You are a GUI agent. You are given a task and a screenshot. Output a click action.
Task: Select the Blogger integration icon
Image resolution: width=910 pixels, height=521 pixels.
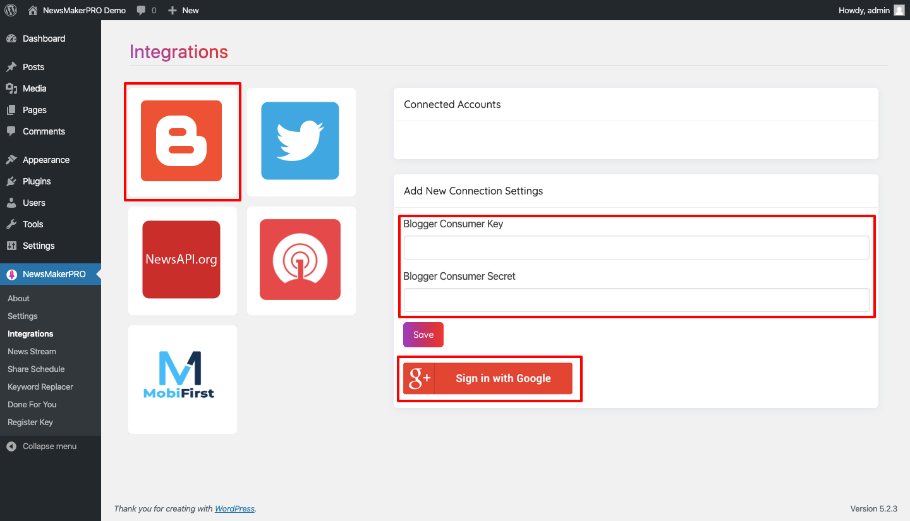pyautogui.click(x=181, y=141)
